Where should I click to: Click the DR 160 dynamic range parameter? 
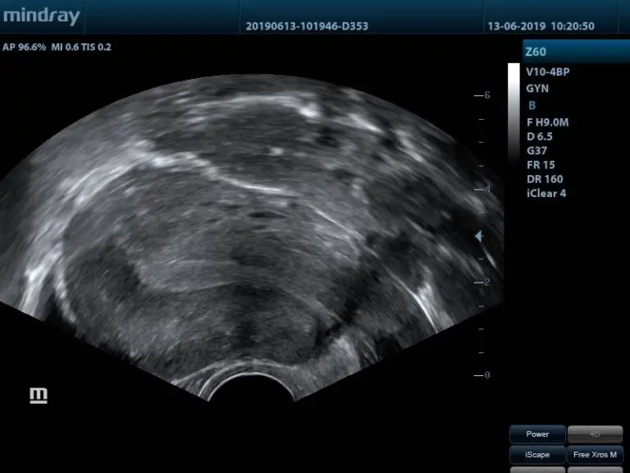click(545, 179)
